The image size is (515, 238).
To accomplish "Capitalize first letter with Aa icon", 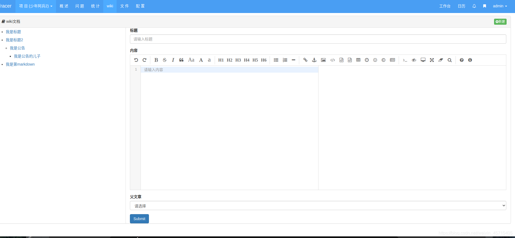I will (191, 60).
